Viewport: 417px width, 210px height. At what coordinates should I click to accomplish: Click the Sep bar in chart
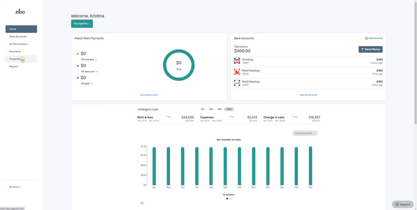pyautogui.click(x=225, y=166)
